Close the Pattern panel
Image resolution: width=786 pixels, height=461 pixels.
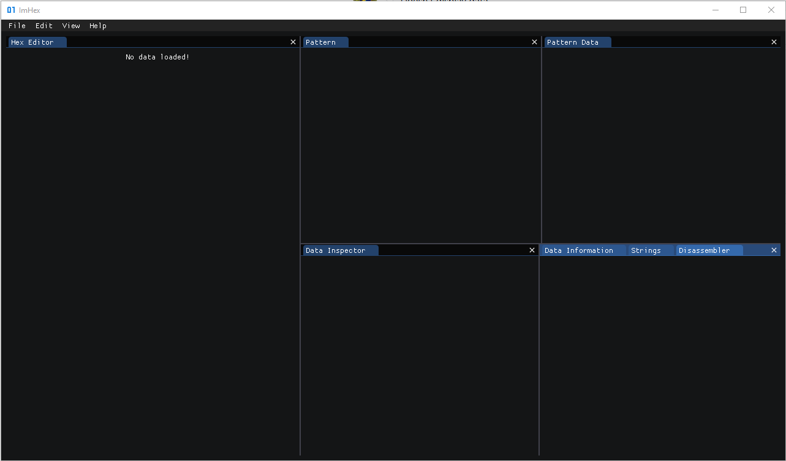pos(534,42)
